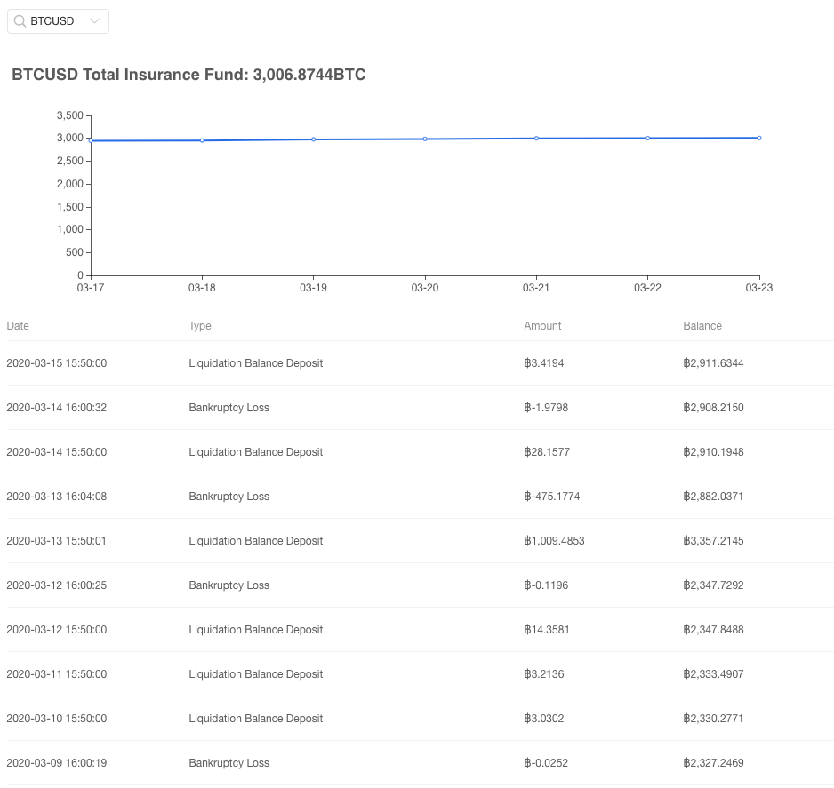Click balance ฿2,910.1948
This screenshot has width=834, height=788.
click(x=713, y=452)
